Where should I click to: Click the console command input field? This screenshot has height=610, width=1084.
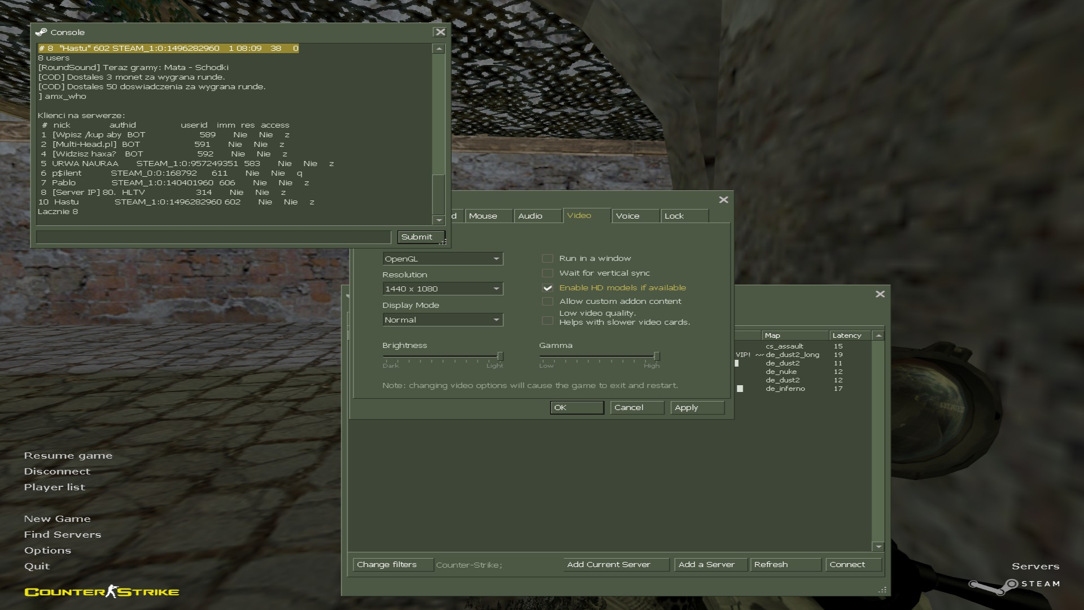click(213, 237)
